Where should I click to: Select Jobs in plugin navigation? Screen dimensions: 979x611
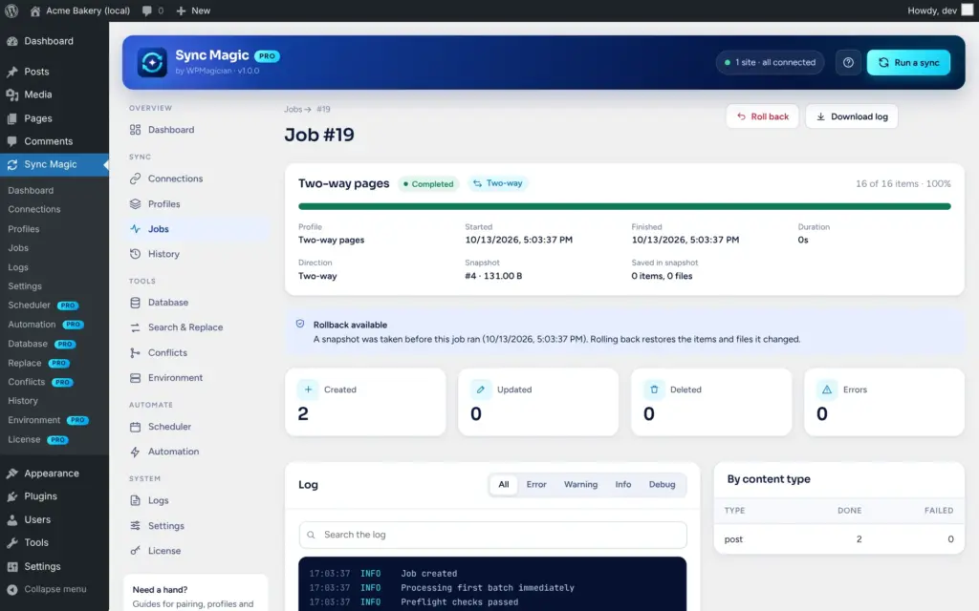pyautogui.click(x=195, y=229)
